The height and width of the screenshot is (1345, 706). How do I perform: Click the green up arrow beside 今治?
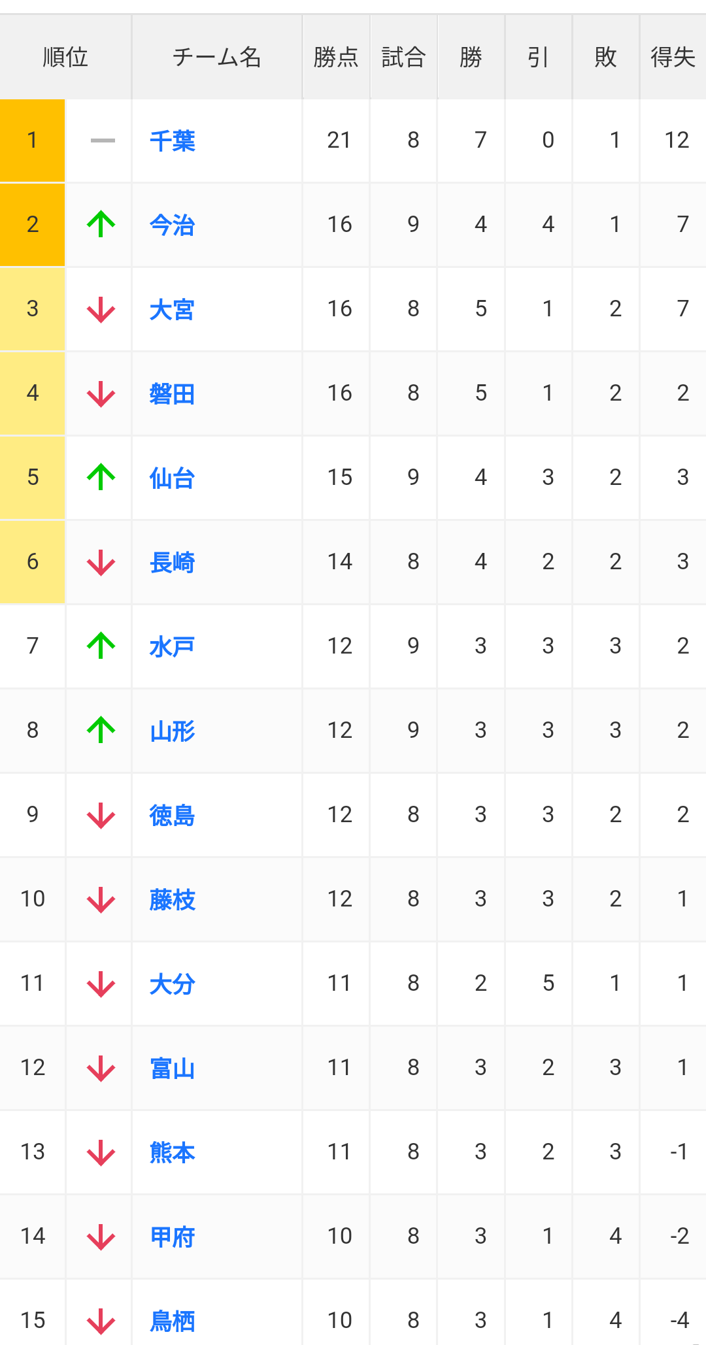point(101,224)
